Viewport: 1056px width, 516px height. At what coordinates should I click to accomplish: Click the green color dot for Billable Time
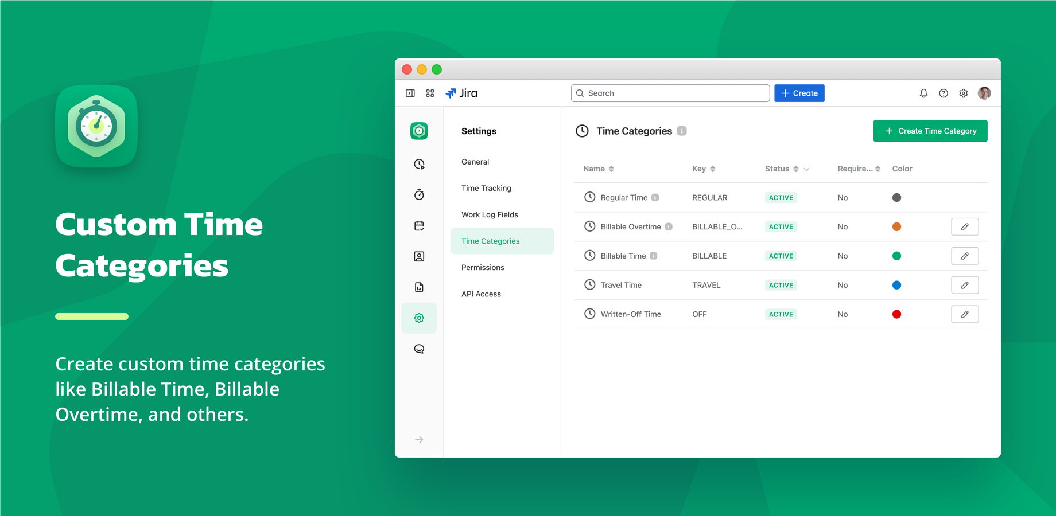tap(896, 256)
